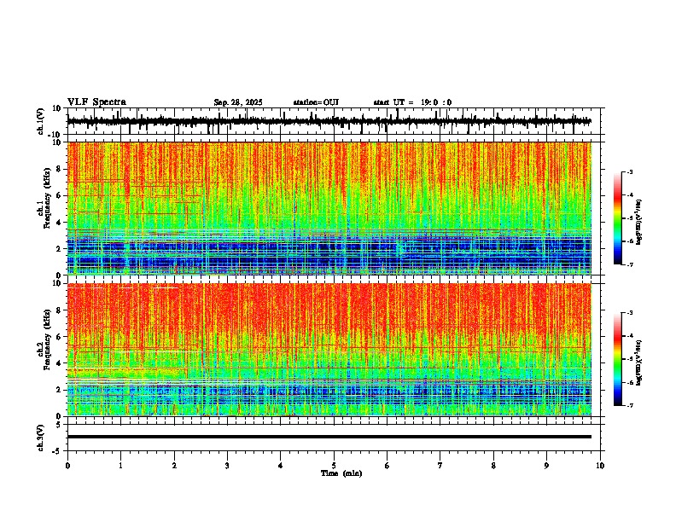Click the "Time (min)" axis label
Screen dimensions: 676x522
341,473
